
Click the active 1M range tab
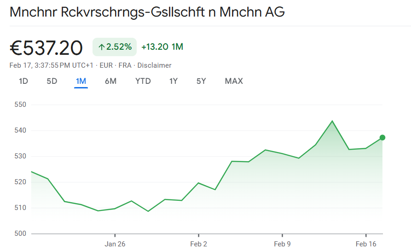[81, 82]
